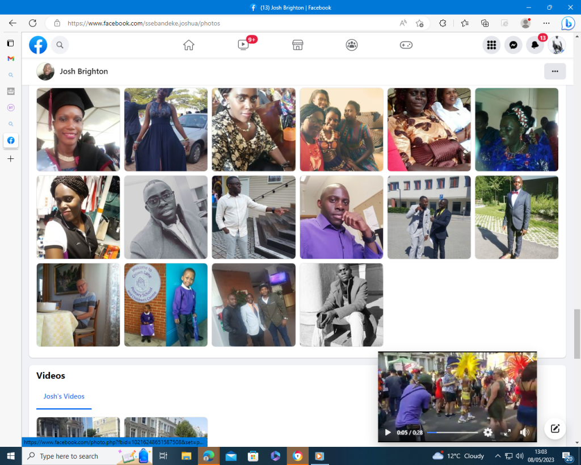Select the Josh's Videos tab
The height and width of the screenshot is (465, 581).
pos(64,396)
